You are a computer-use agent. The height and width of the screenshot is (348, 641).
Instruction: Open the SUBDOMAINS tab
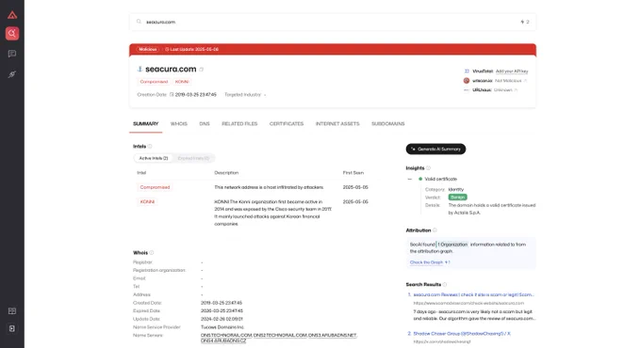click(x=388, y=123)
